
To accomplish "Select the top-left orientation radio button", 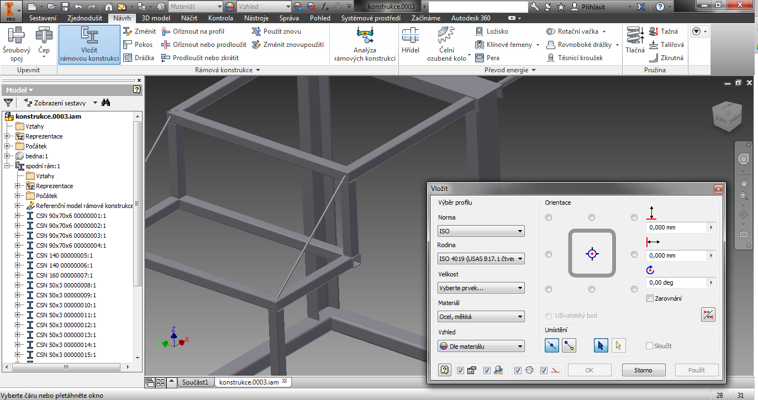I will point(549,218).
